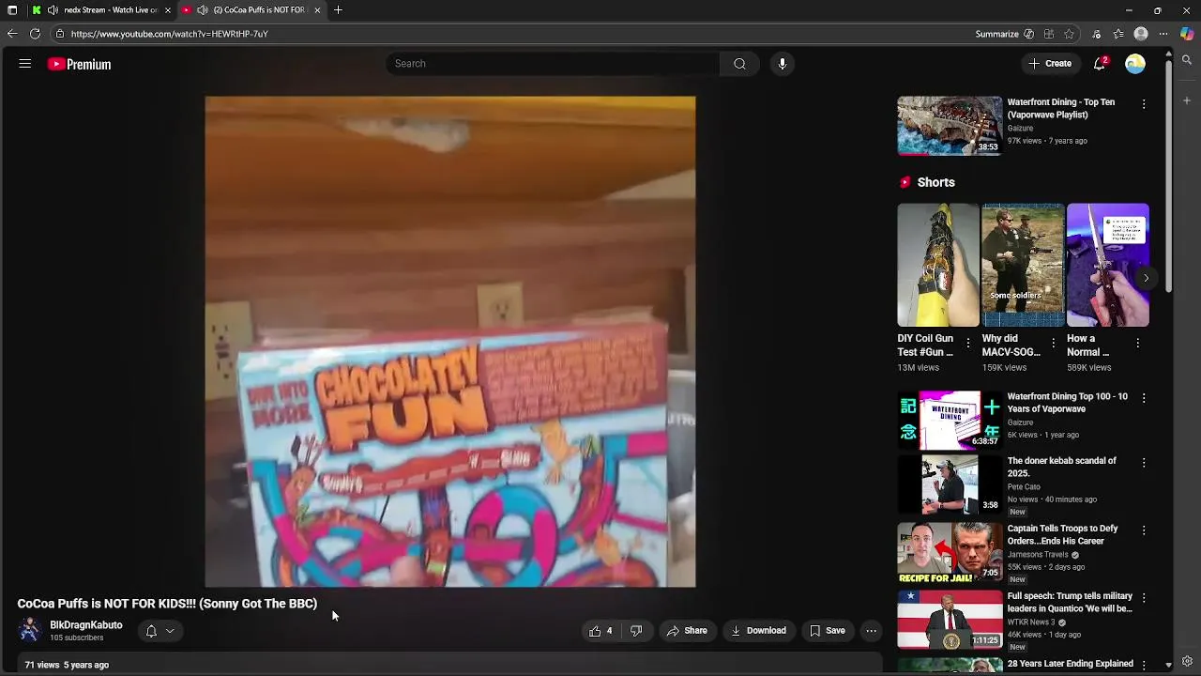The height and width of the screenshot is (676, 1201).
Task: Click the WTKR News 3 channel name
Action: [1031, 622]
